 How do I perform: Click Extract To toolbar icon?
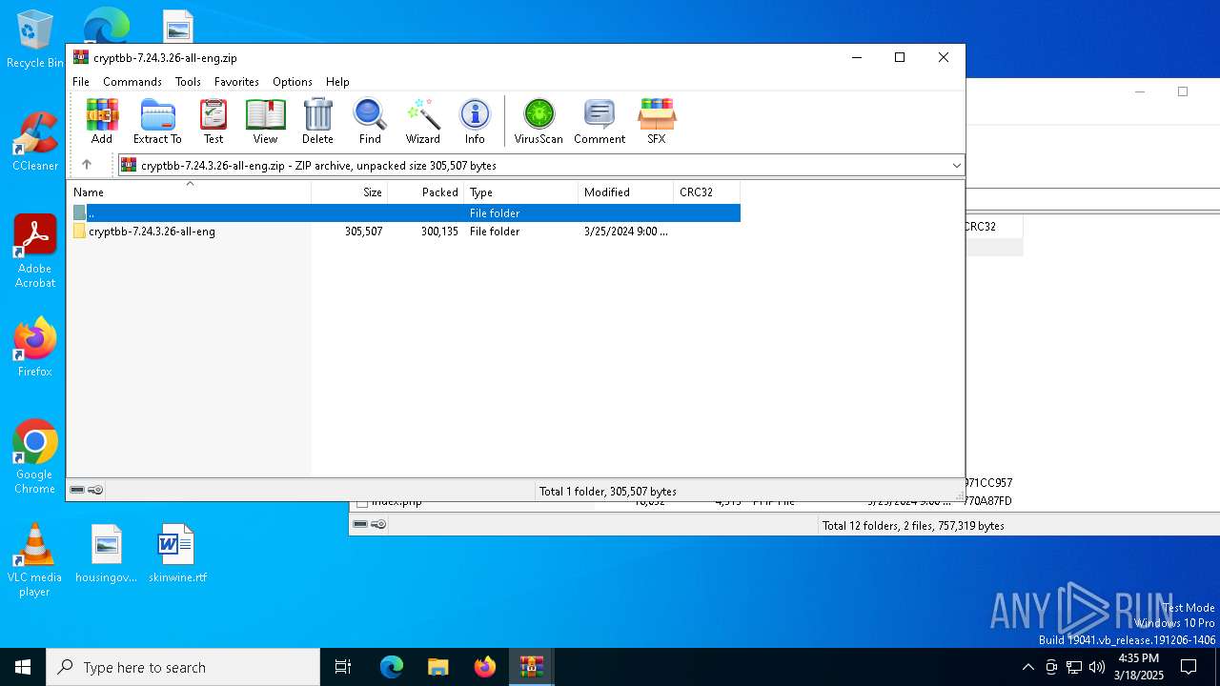click(x=157, y=121)
